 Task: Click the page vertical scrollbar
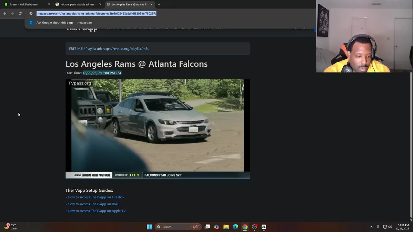tap(411, 145)
